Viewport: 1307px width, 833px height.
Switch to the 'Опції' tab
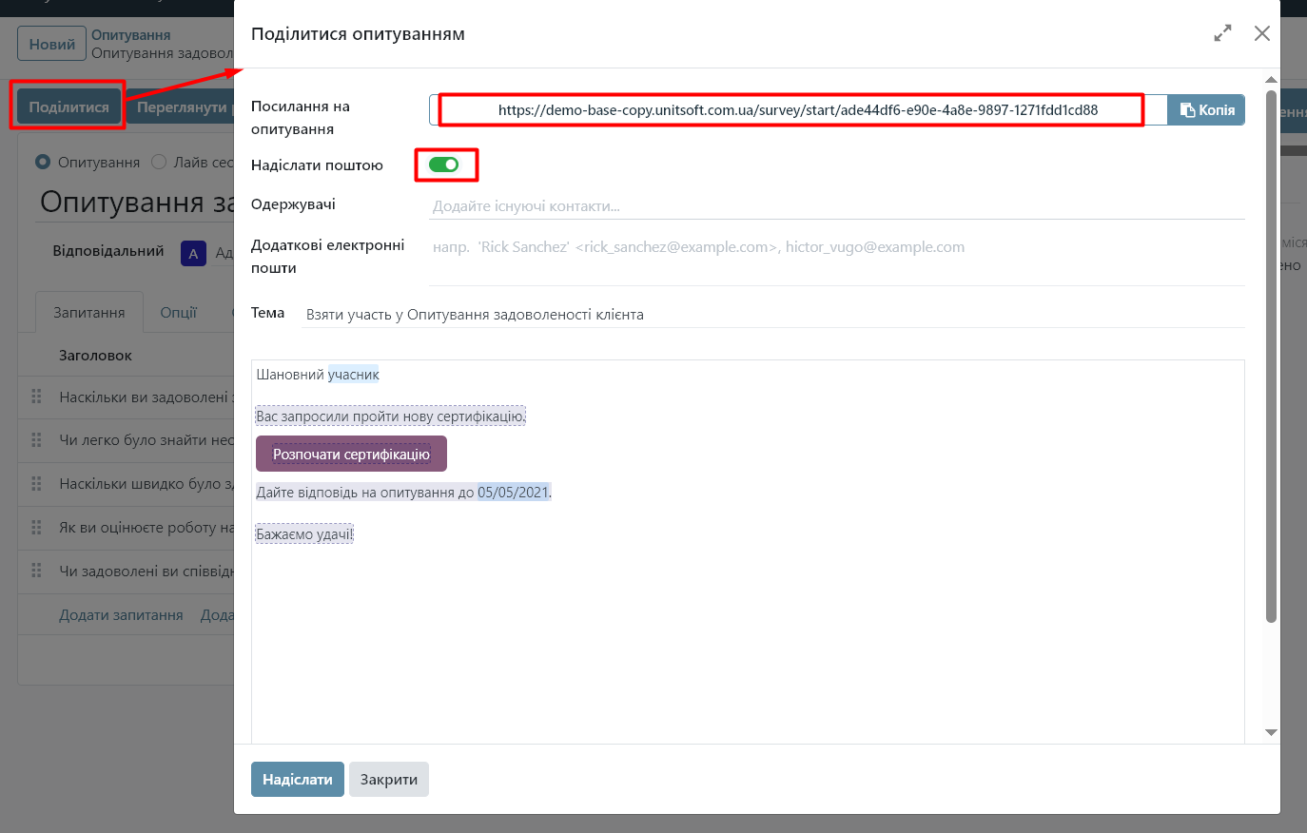178,313
